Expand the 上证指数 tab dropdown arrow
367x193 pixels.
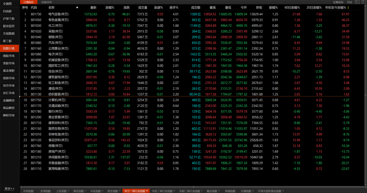tap(68, 191)
